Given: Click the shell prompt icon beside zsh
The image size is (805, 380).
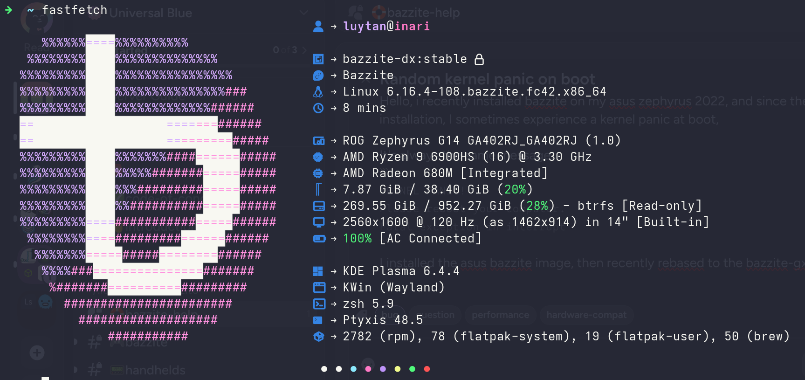Looking at the screenshot, I should (319, 304).
